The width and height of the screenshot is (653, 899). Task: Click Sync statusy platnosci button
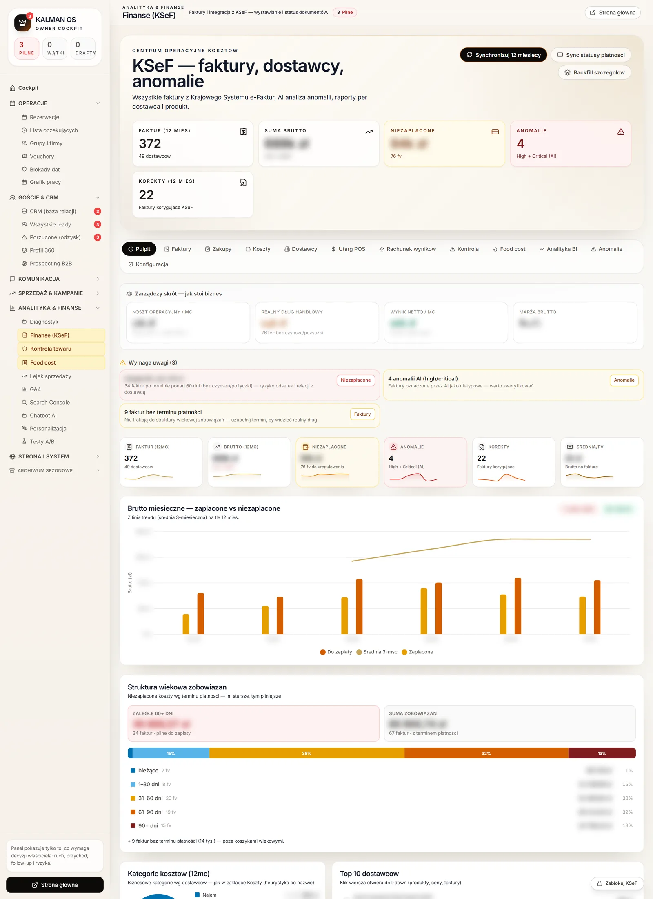[591, 55]
